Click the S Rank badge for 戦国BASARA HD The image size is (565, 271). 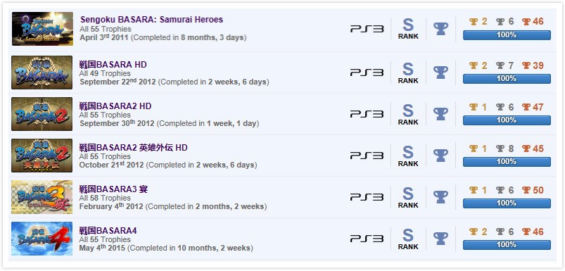point(408,73)
